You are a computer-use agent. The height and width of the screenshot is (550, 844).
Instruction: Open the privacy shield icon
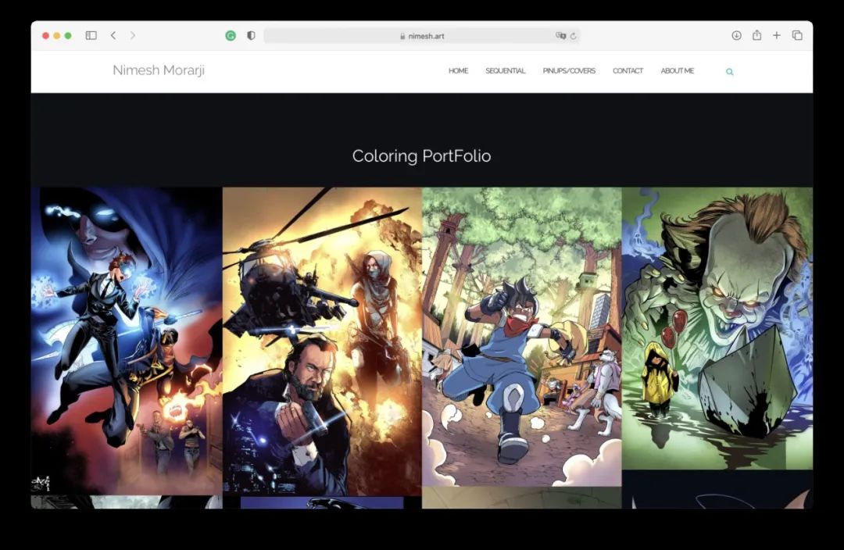tap(251, 35)
